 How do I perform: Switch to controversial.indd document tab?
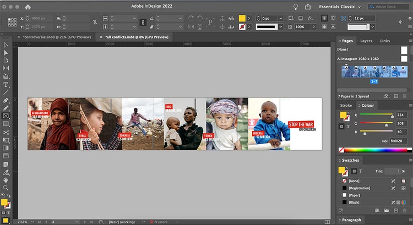56,36
